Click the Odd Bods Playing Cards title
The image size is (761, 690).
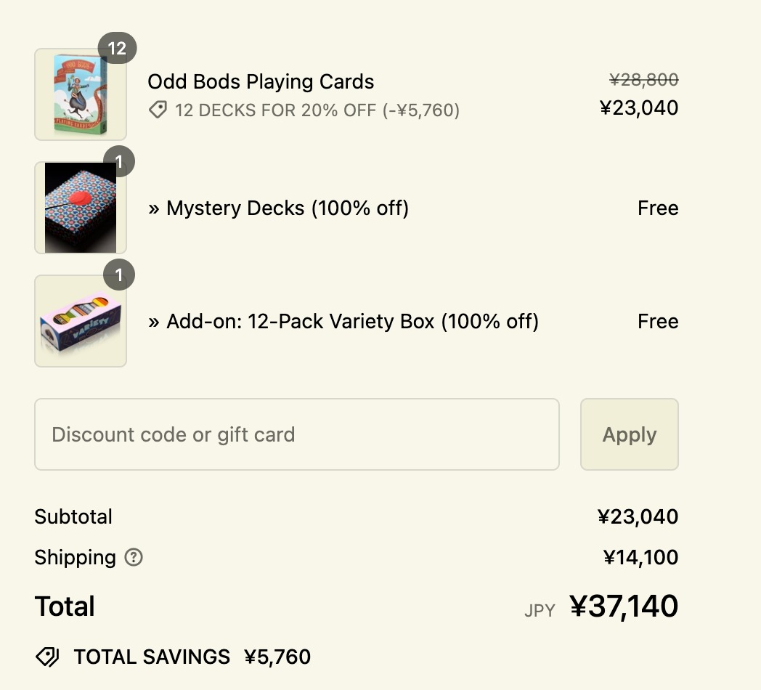(x=261, y=81)
